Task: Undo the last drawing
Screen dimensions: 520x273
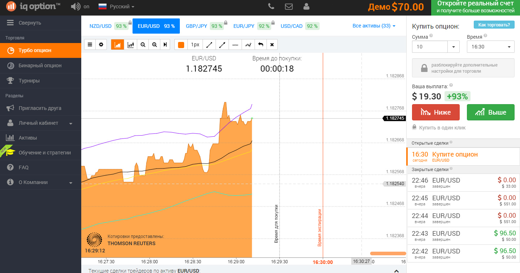Action: pos(260,44)
